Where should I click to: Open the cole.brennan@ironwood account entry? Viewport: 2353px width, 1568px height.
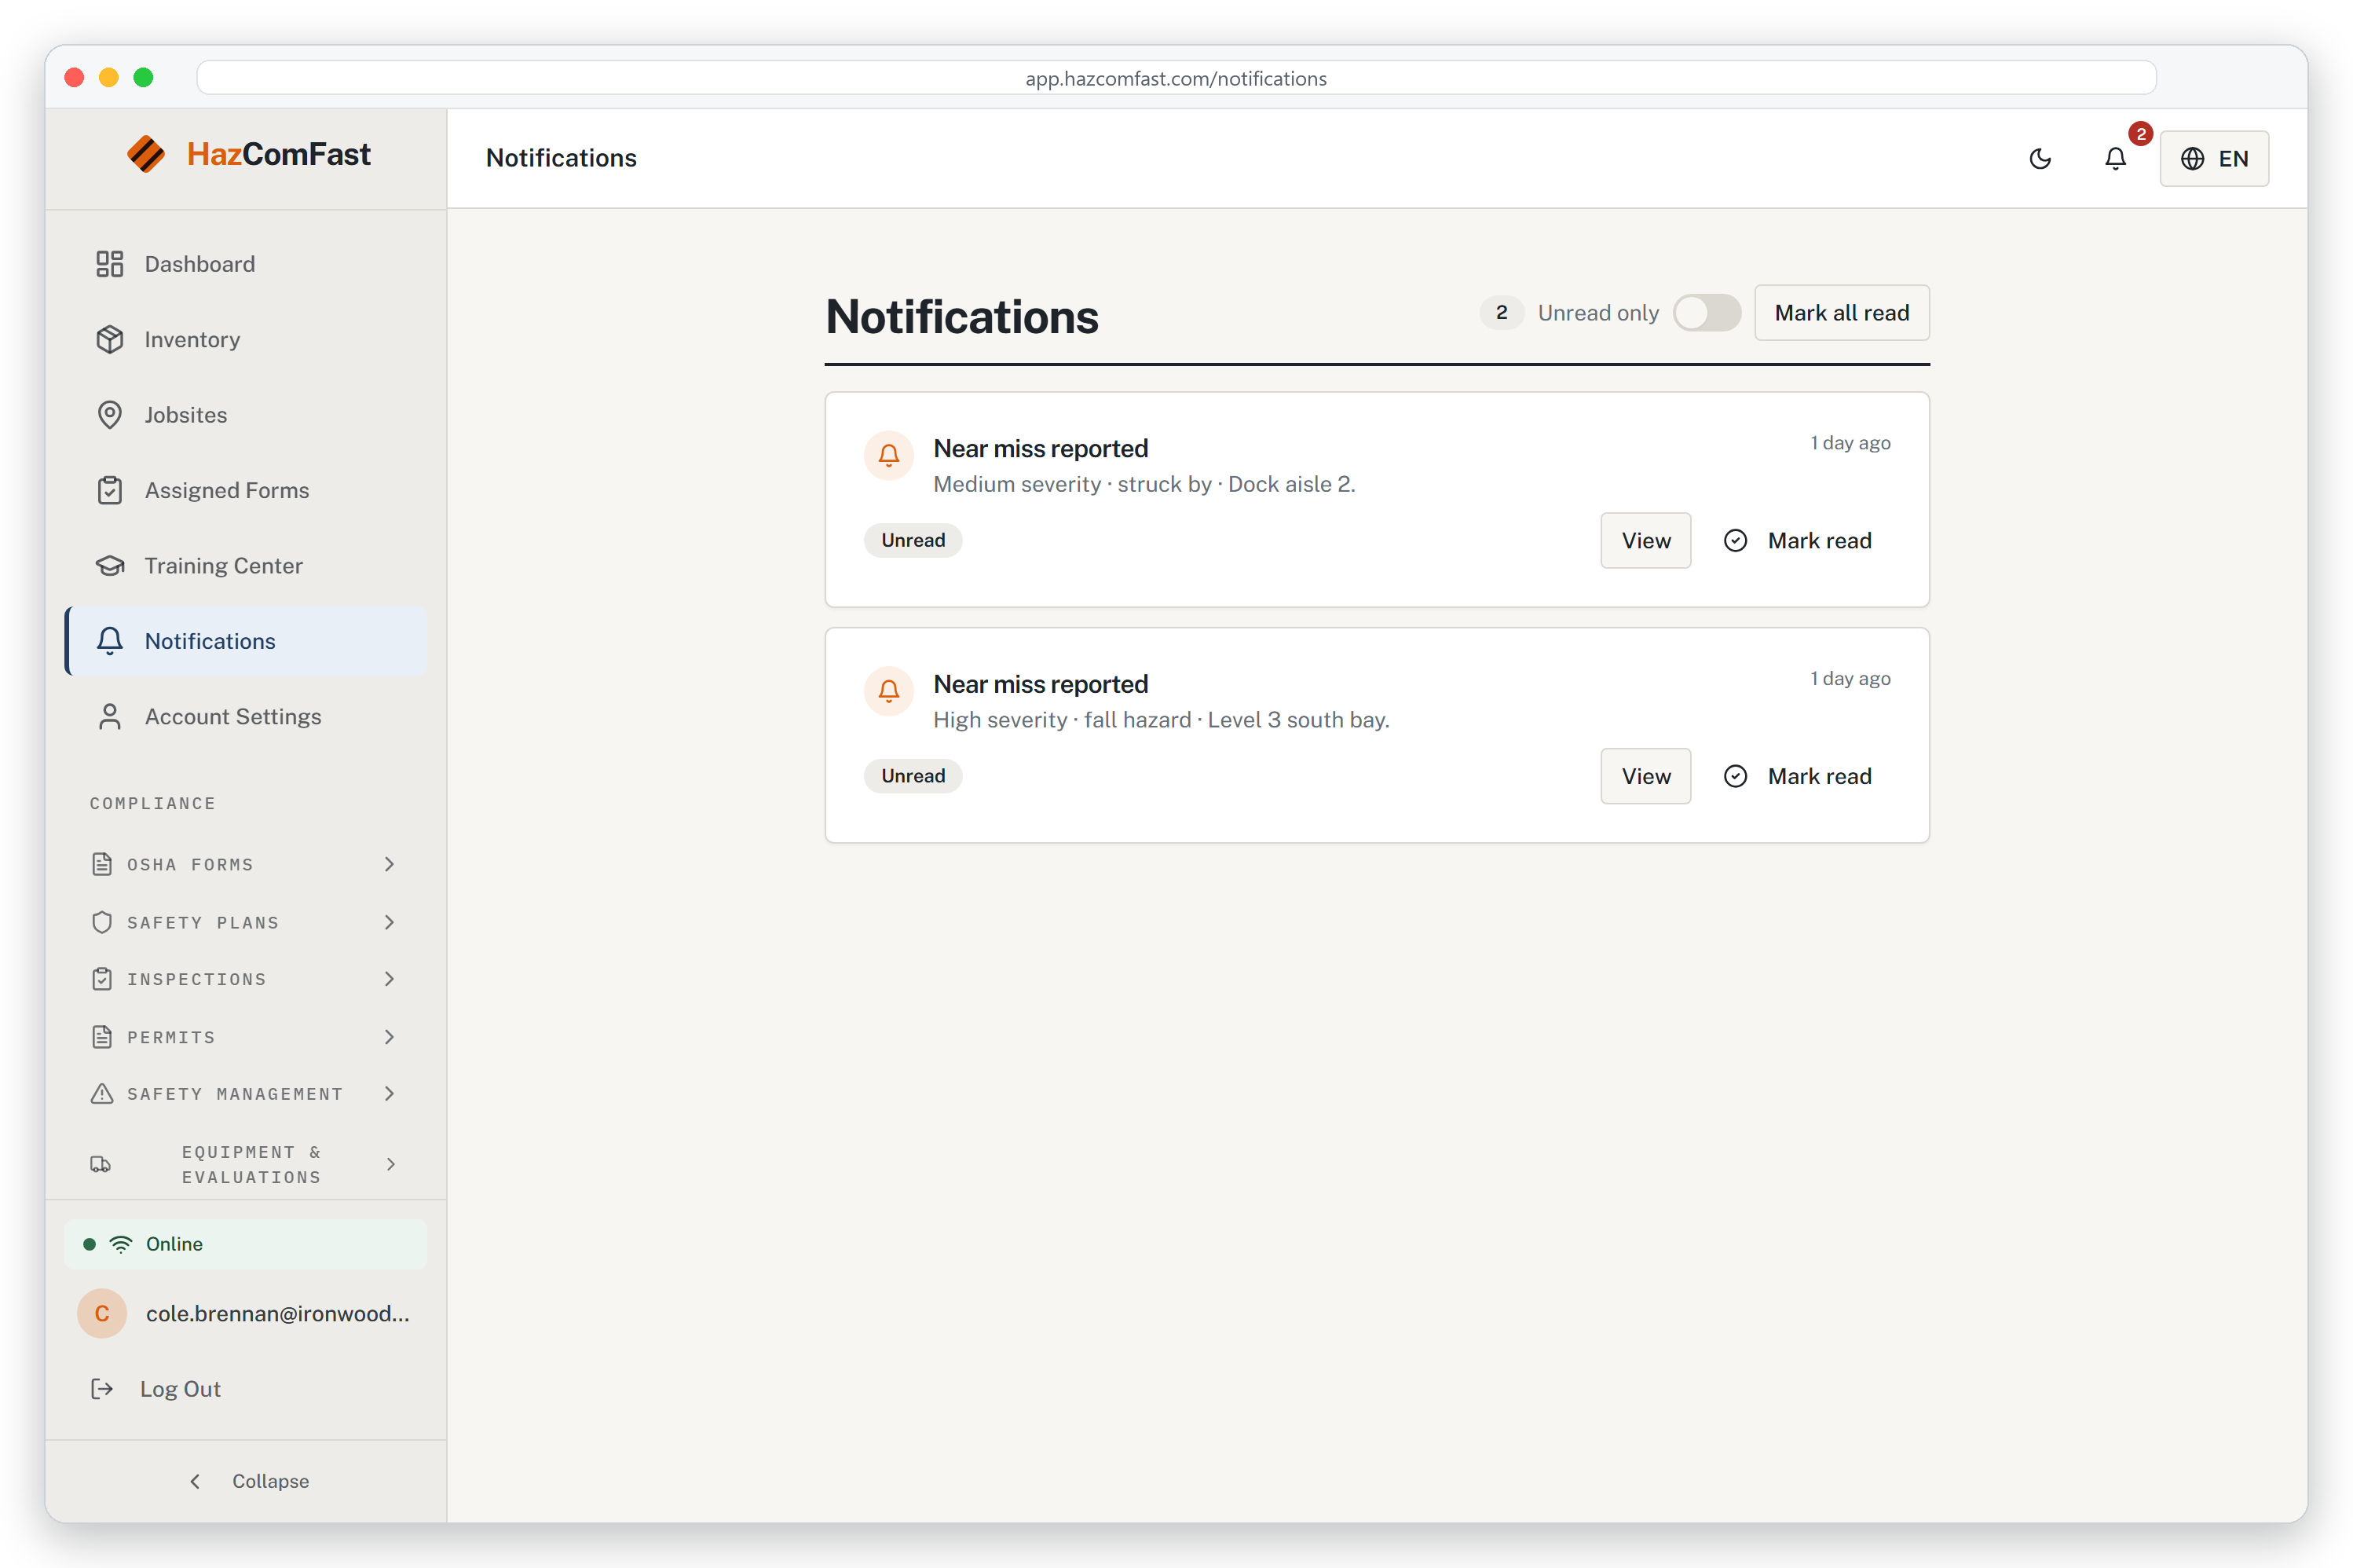pos(246,1313)
